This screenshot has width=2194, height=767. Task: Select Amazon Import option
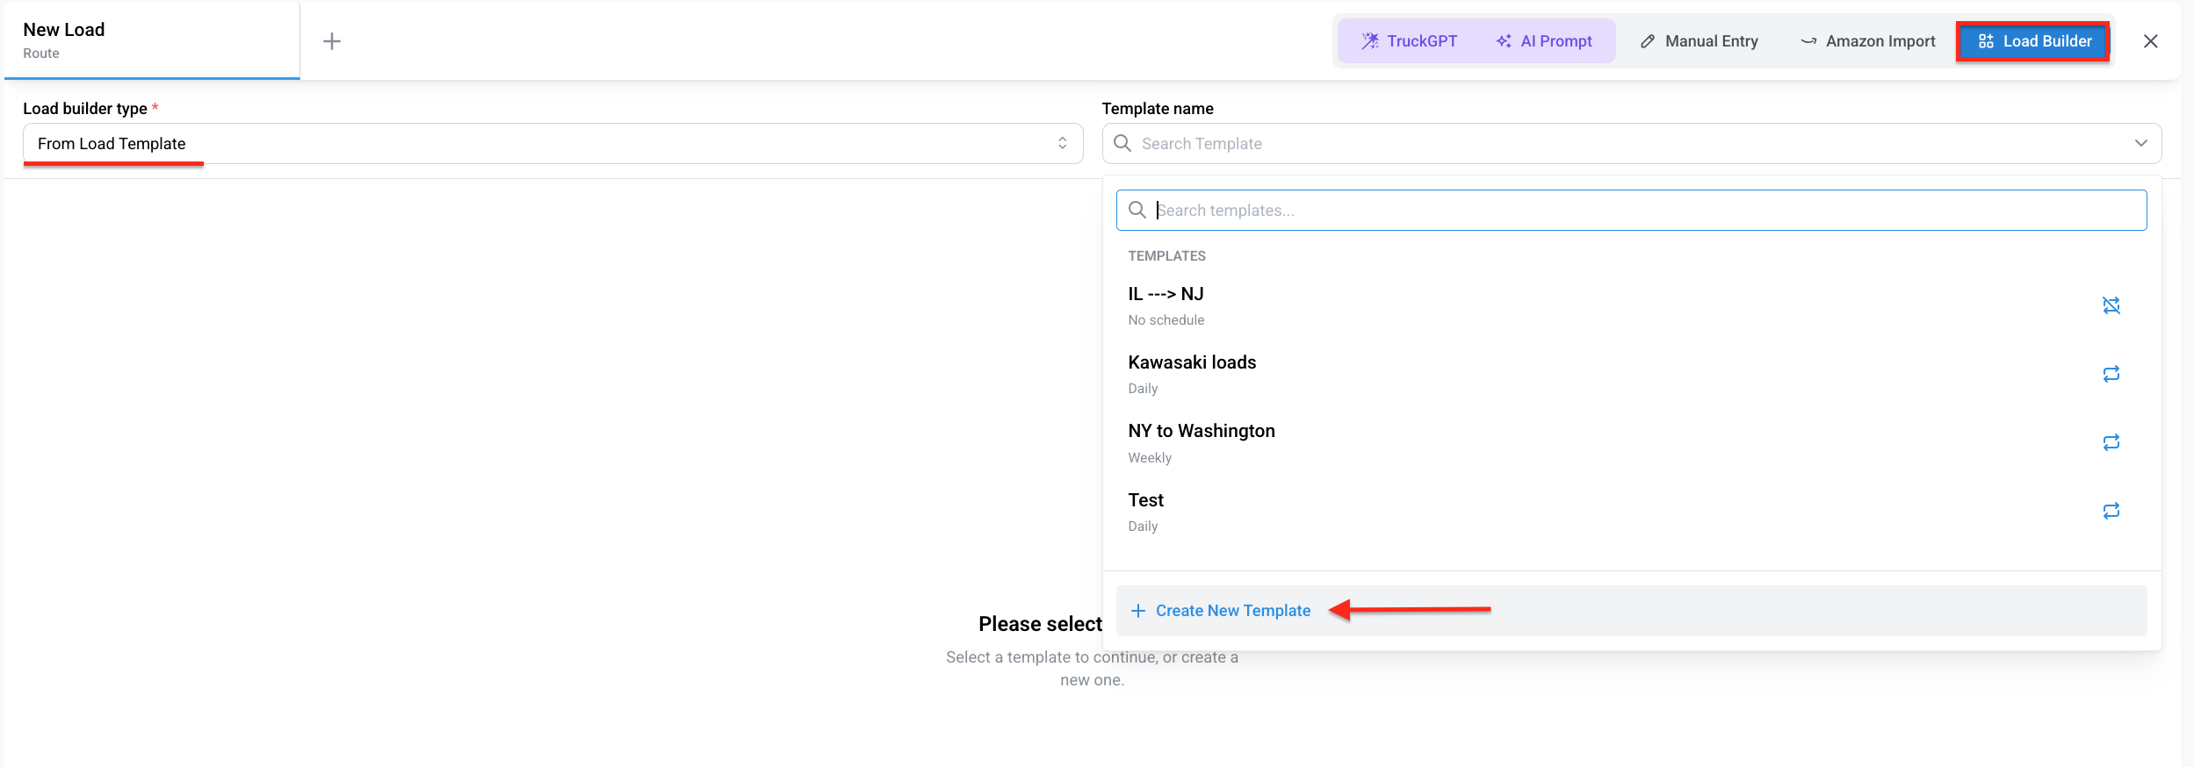1867,41
